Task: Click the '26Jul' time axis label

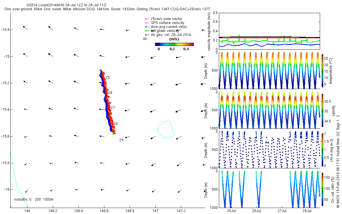Action: pos(257,211)
